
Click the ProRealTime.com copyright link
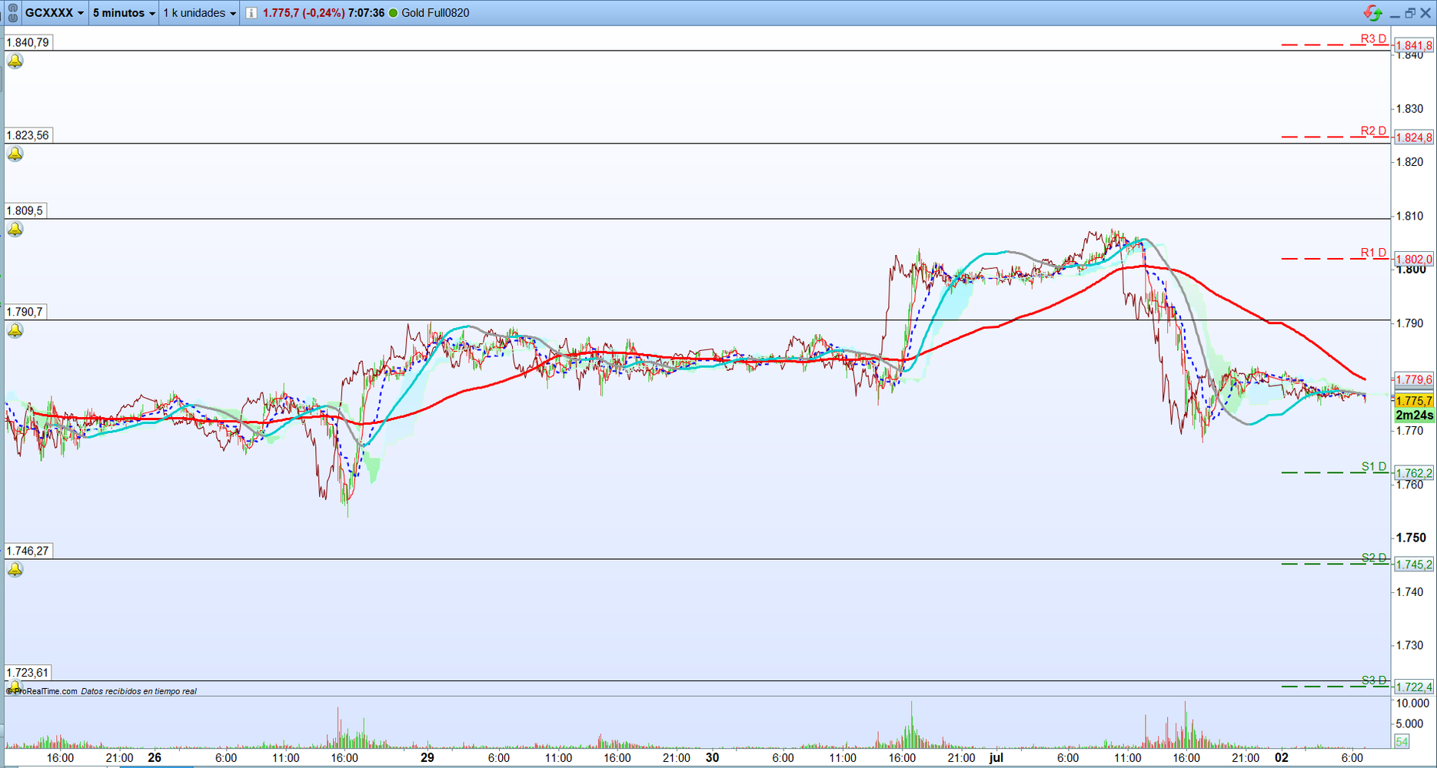coord(42,691)
